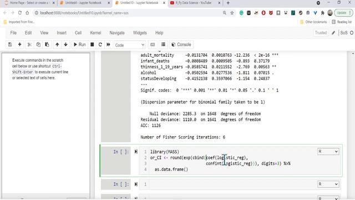Click on as.data.frame() line in code cell
This screenshot has width=355, height=200.
tap(171, 169)
